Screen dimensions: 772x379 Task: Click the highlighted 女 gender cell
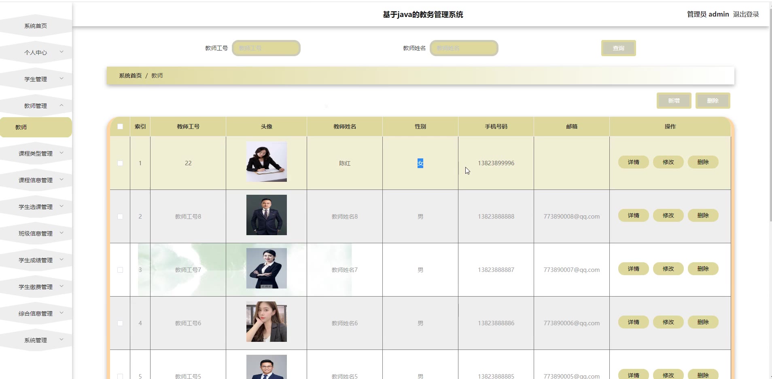point(420,163)
